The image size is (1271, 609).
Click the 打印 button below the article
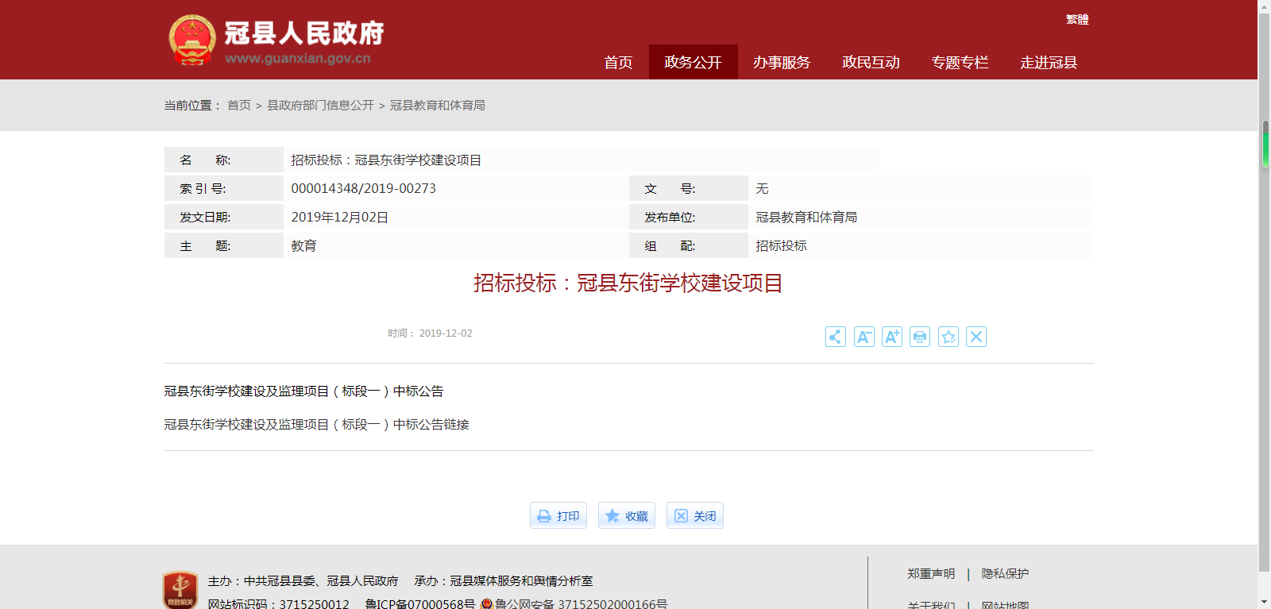coord(558,515)
